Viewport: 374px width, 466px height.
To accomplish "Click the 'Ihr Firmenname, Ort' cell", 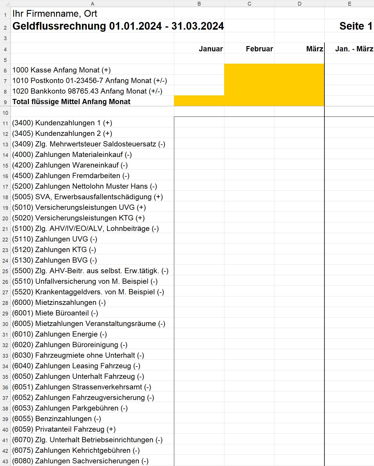I will click(x=55, y=13).
